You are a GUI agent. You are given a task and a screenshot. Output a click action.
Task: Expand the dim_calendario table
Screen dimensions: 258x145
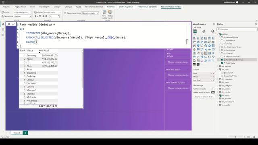(218, 79)
